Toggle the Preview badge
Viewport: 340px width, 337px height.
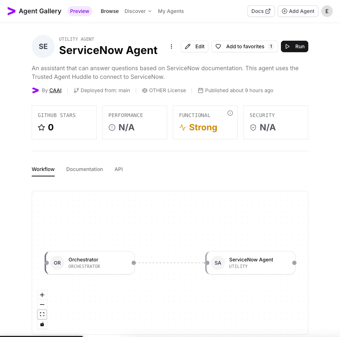(x=80, y=11)
